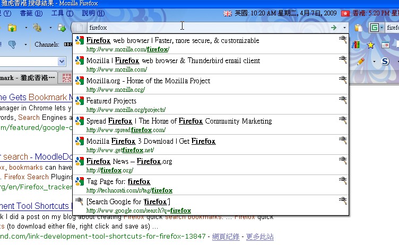
Task: Click the magnifier icon on 'Firefox web browser | Faster' row
Action: tap(343, 39)
